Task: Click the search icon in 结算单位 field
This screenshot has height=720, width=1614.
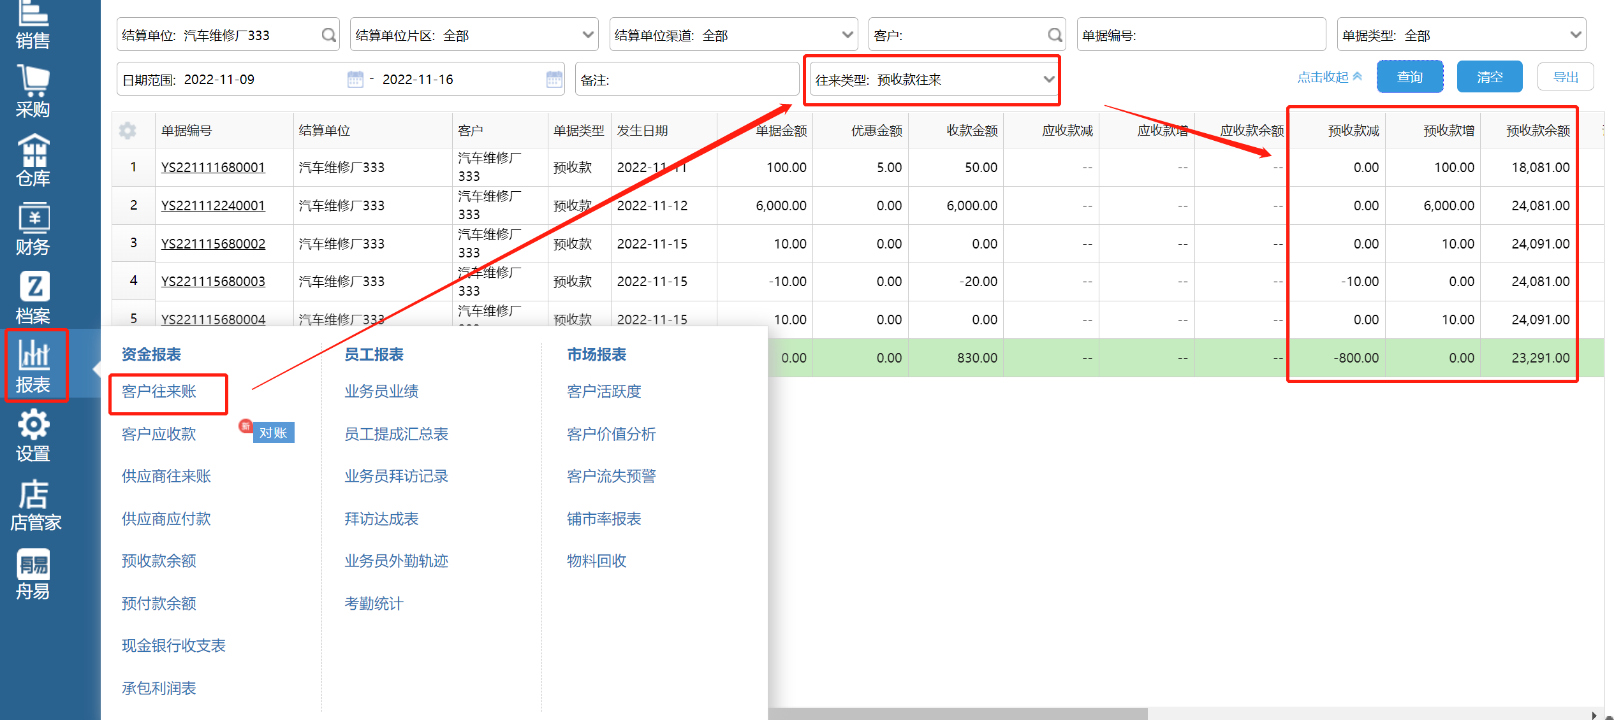Action: click(x=328, y=35)
